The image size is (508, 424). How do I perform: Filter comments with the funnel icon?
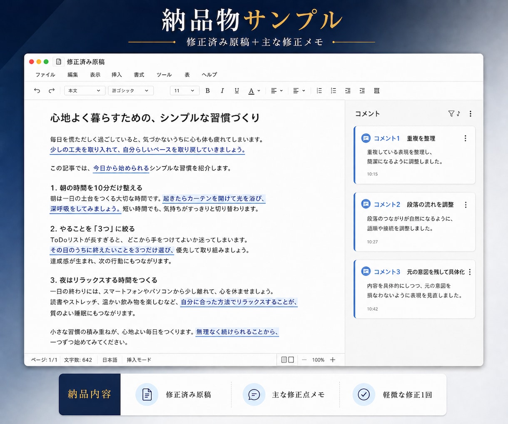451,113
